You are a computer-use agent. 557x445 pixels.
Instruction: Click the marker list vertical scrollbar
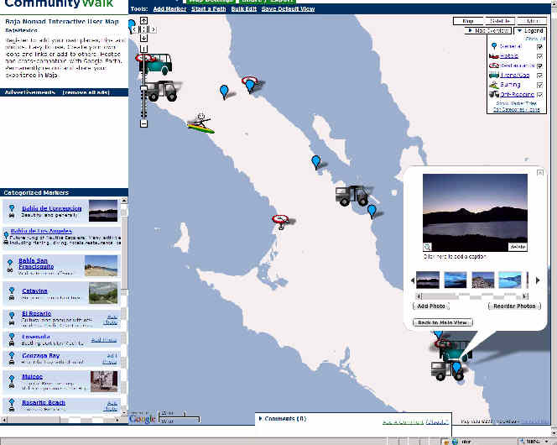point(124,306)
